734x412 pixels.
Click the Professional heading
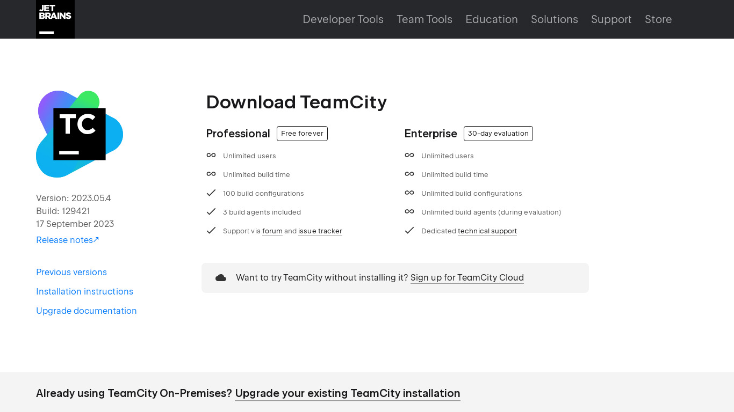click(x=238, y=134)
